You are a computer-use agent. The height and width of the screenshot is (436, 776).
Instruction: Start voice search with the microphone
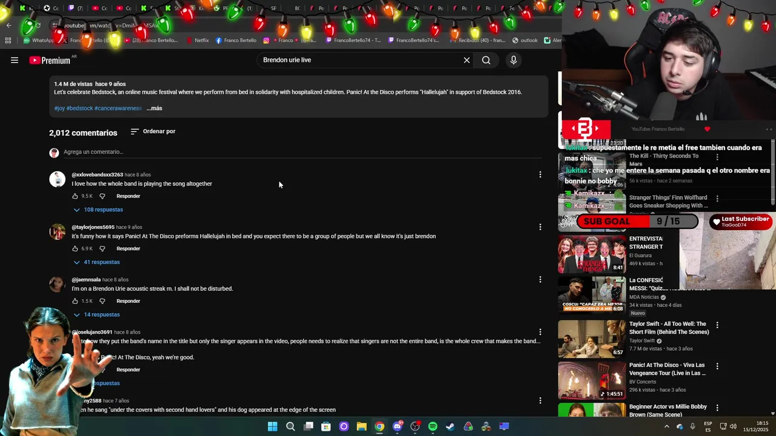coord(513,60)
